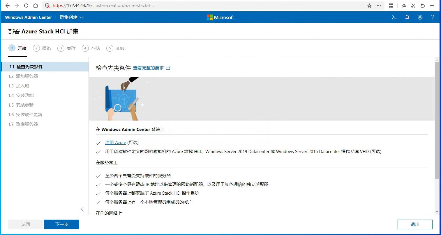Go back to the previous browser page
Viewport: 441px width, 235px height.
pyautogui.click(x=8, y=6)
